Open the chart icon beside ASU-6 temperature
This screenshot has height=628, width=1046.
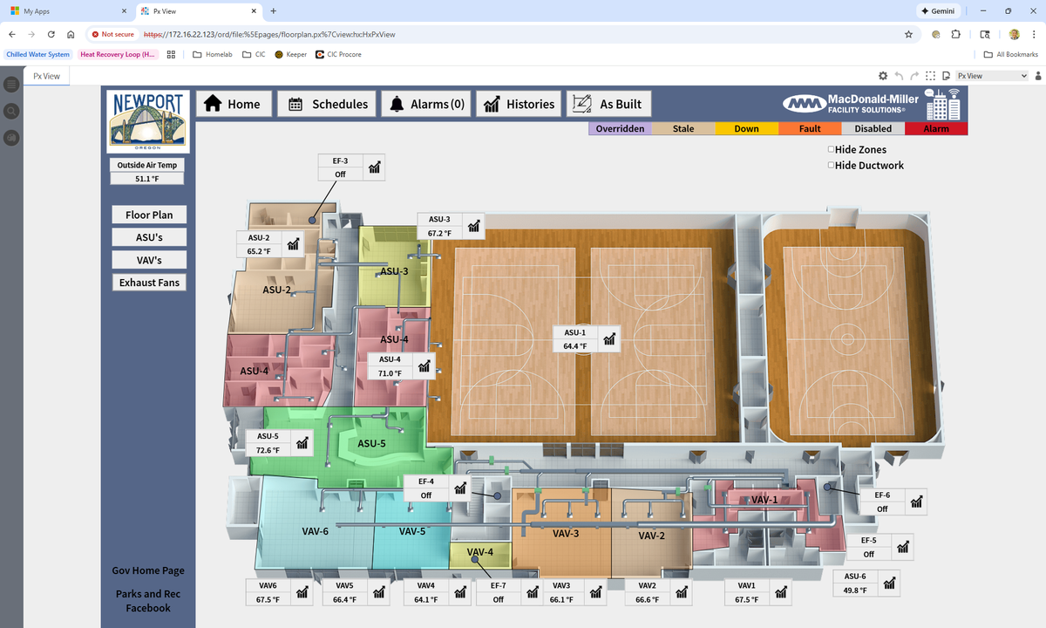[x=890, y=583]
